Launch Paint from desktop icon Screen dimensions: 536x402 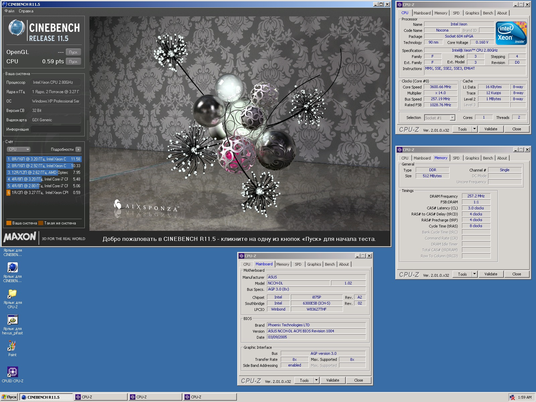pos(12,346)
